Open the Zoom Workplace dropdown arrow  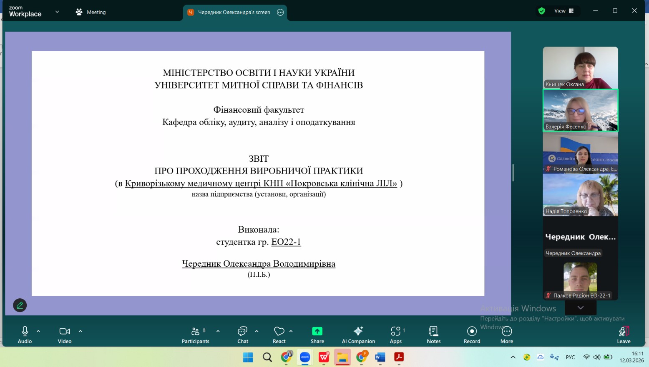click(x=57, y=12)
